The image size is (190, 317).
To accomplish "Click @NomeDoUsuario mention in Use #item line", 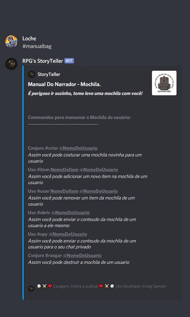I will coord(98,170).
